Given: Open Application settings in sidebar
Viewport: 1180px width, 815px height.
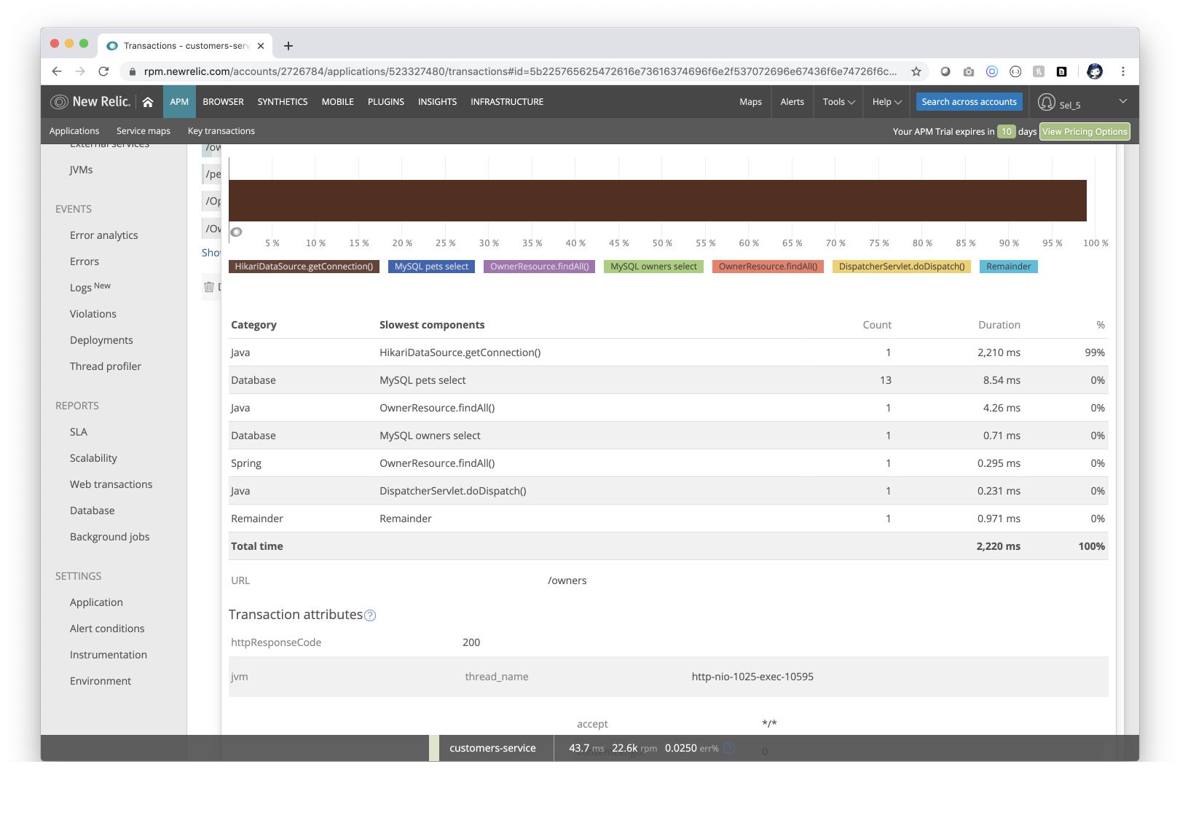Looking at the screenshot, I should pyautogui.click(x=96, y=602).
